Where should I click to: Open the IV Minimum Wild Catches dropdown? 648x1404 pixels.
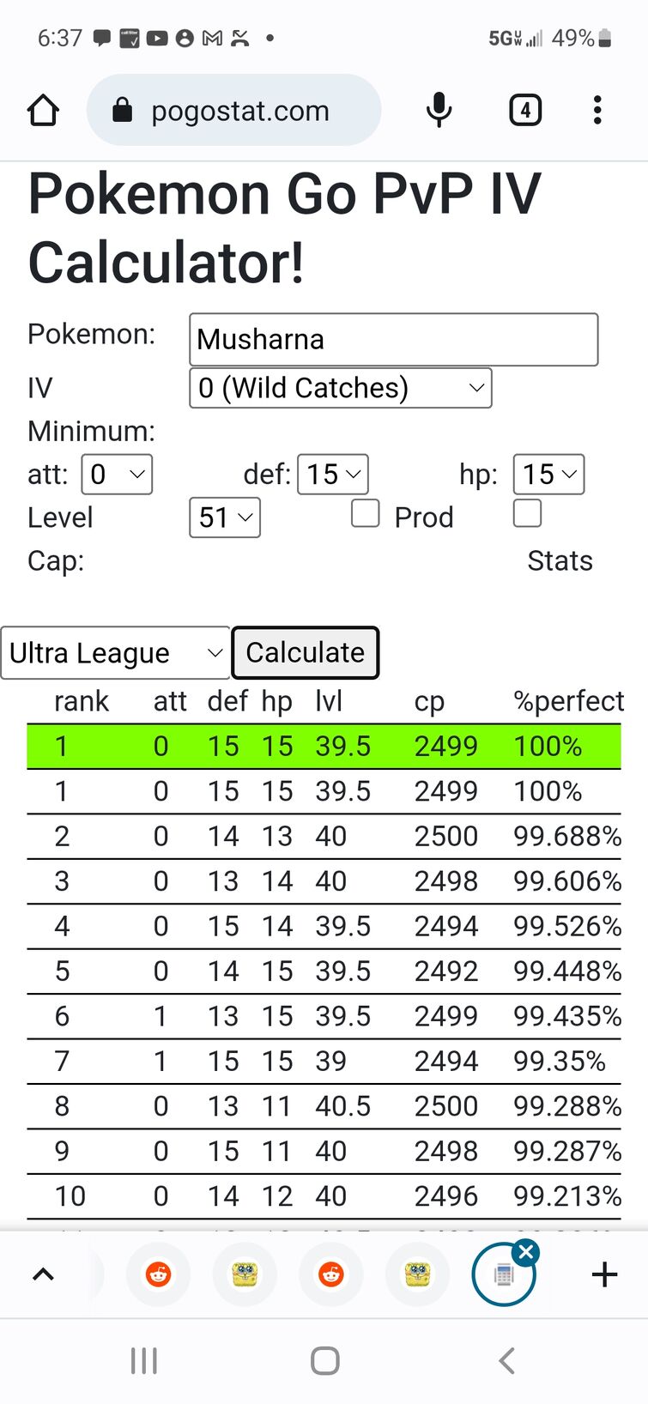[x=341, y=388]
